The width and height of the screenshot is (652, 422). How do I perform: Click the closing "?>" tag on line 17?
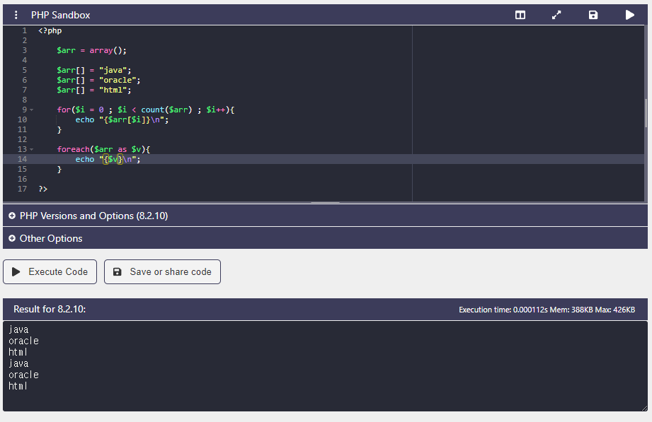(x=42, y=189)
